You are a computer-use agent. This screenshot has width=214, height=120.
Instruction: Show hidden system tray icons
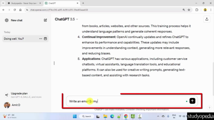158,116
